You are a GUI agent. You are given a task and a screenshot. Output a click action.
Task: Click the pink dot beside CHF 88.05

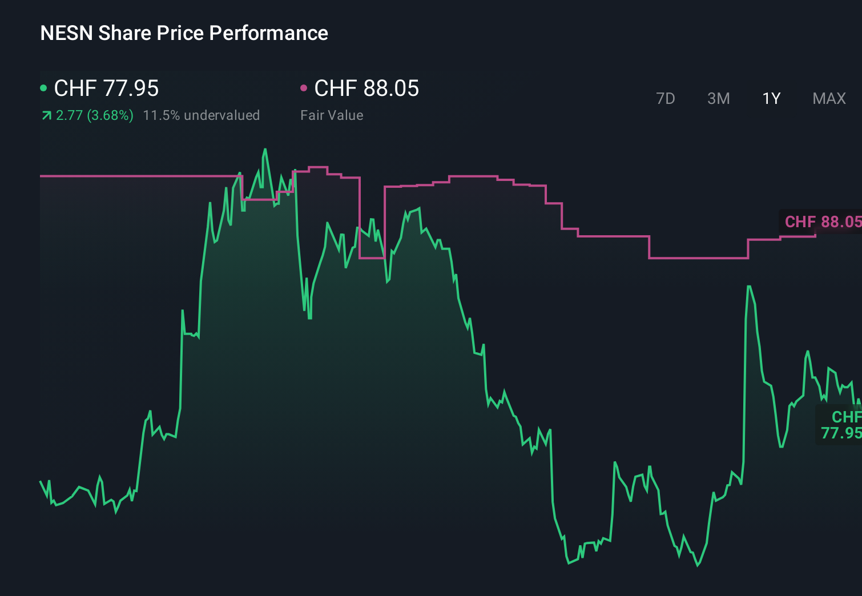pos(304,88)
